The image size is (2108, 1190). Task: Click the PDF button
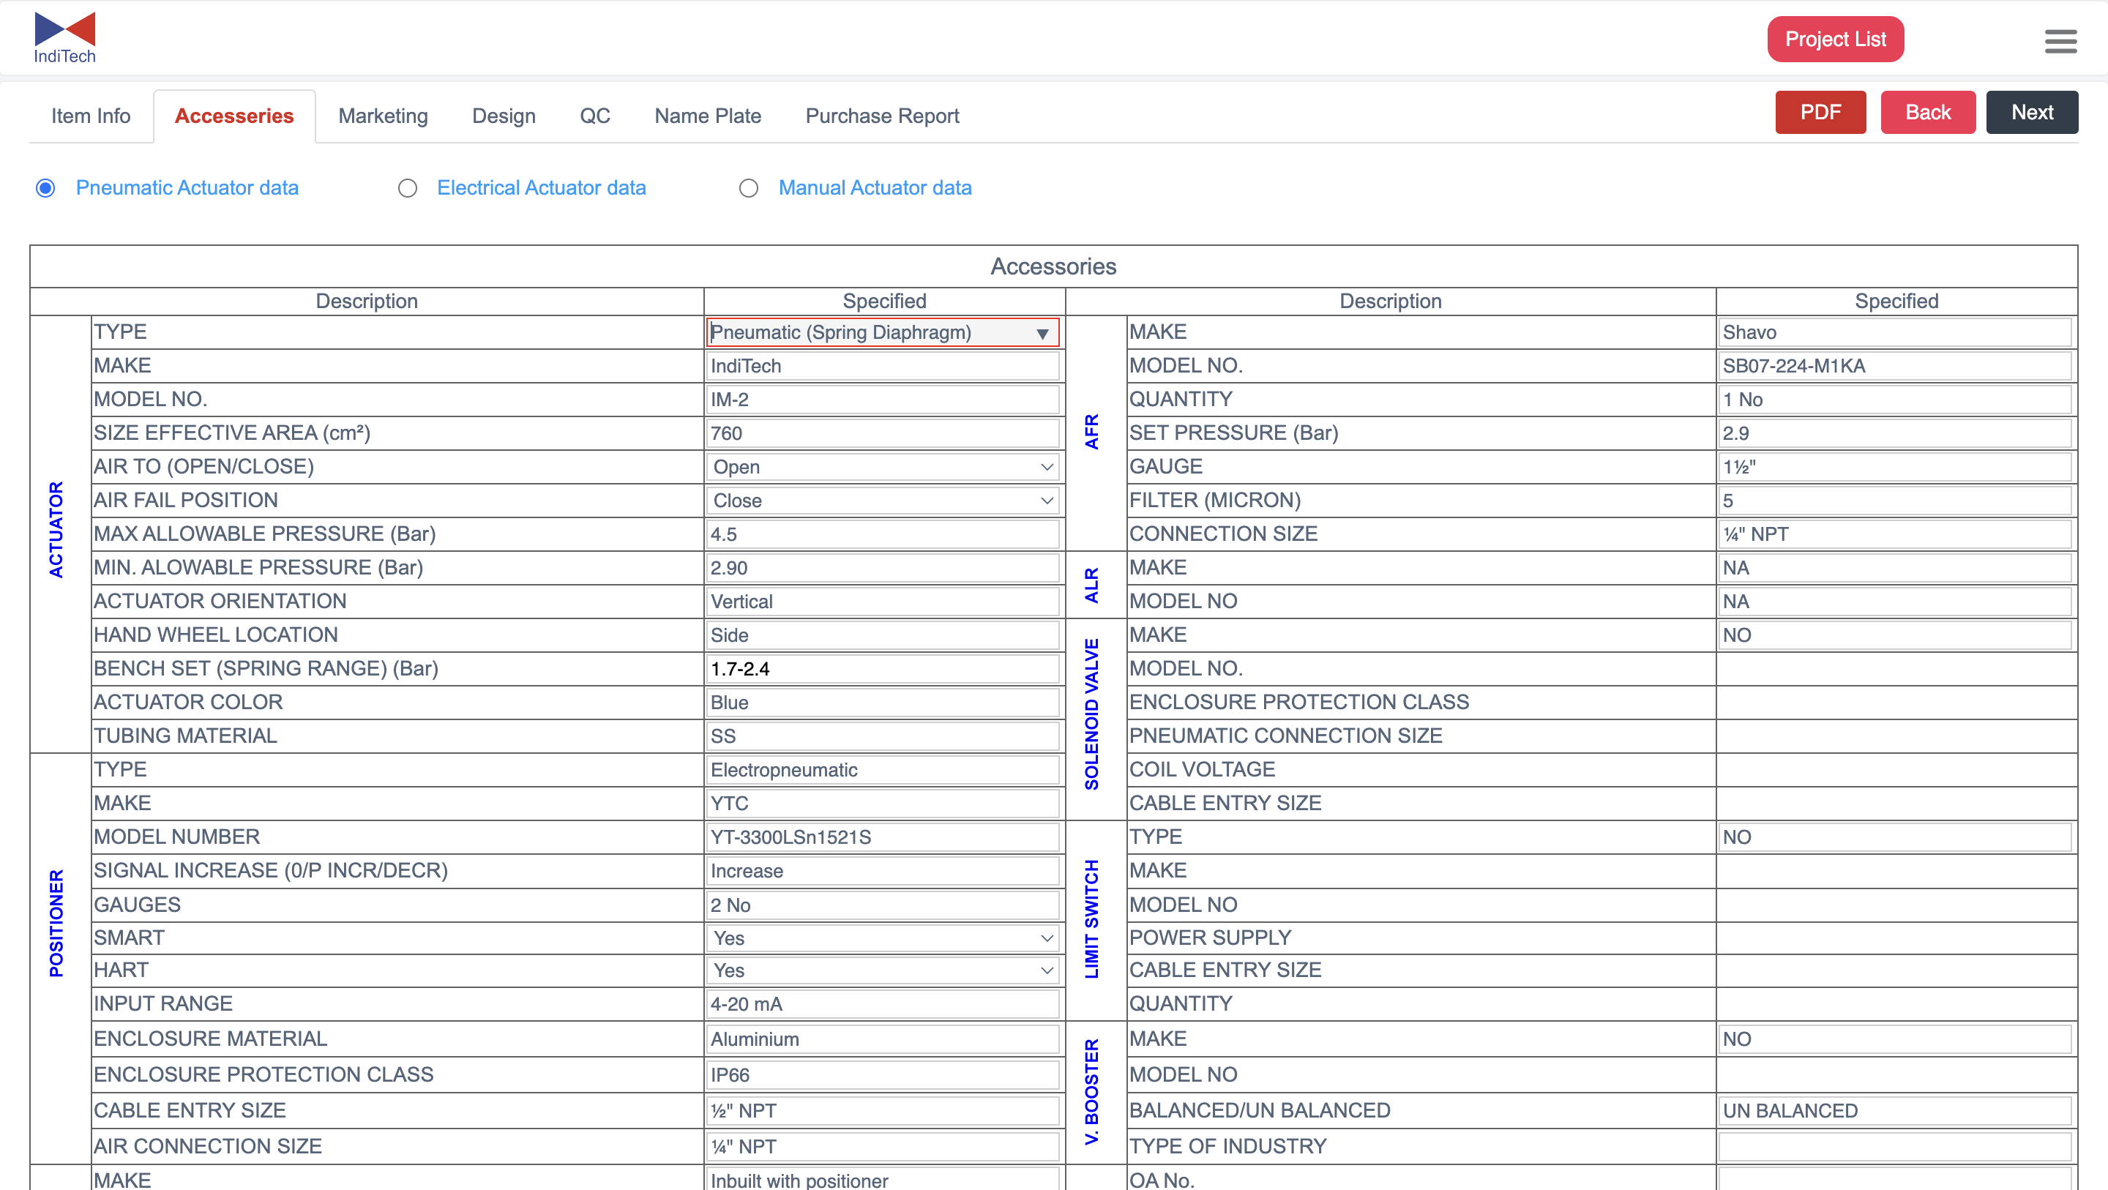1821,112
